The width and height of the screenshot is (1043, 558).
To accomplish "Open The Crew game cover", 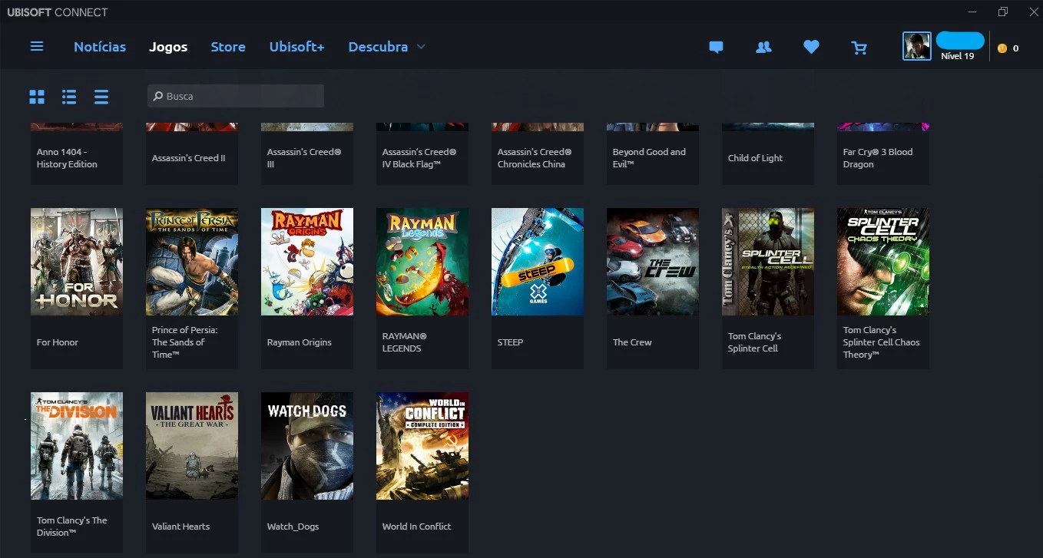I will (x=653, y=262).
